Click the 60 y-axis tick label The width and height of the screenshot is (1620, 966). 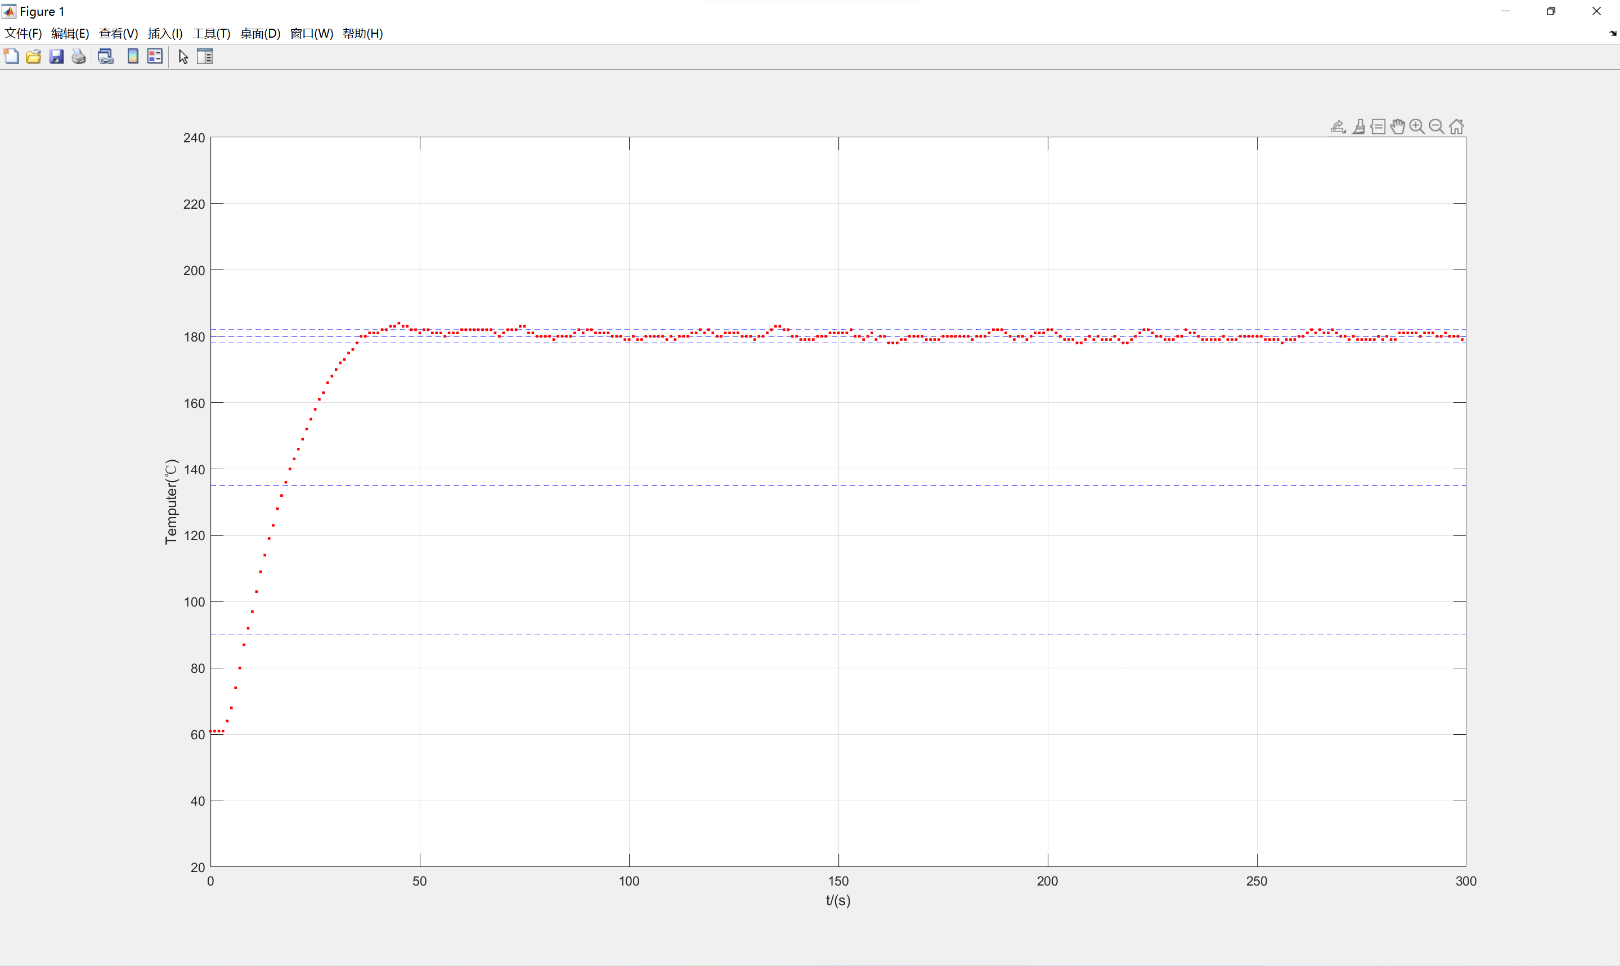tap(198, 735)
